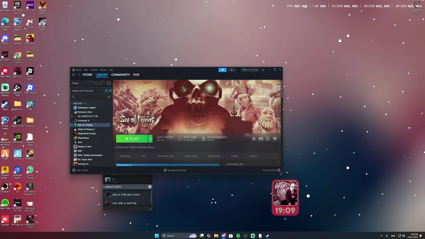Open the Steam announcements megaphone button

pos(222,70)
